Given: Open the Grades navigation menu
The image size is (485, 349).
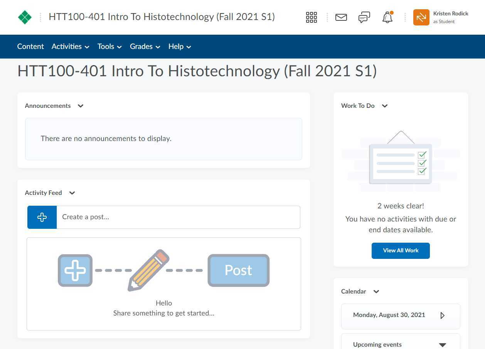Looking at the screenshot, I should coord(145,47).
